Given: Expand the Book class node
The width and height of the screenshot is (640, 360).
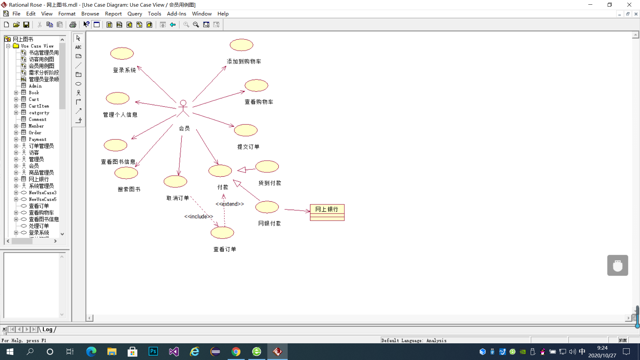Looking at the screenshot, I should [16, 93].
